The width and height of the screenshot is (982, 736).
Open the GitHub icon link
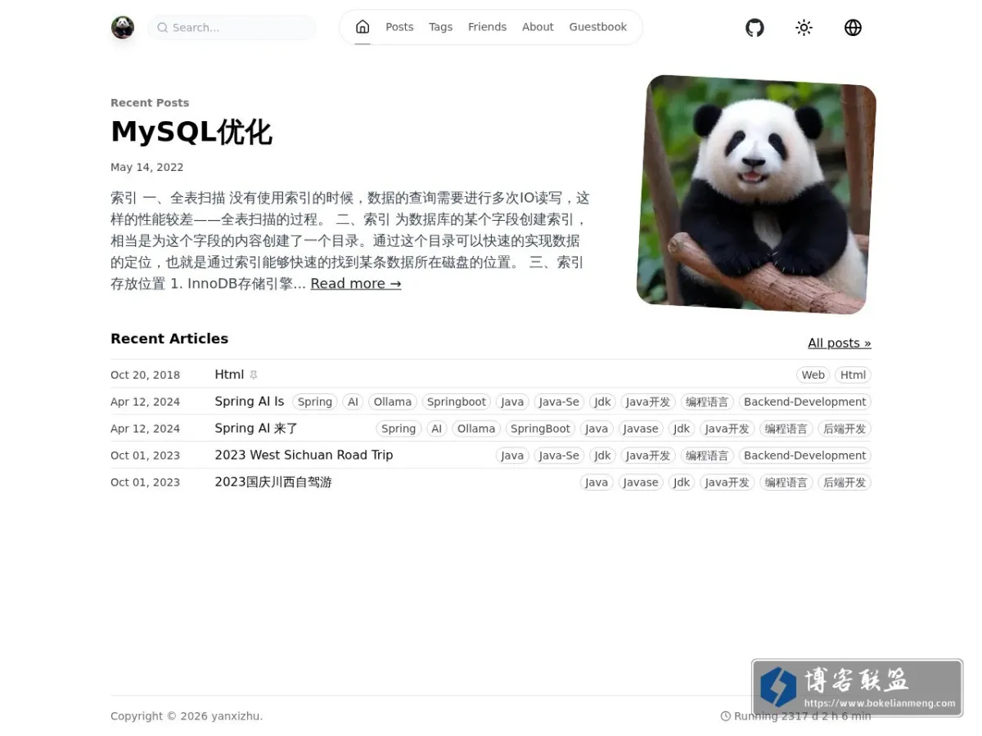click(x=755, y=28)
